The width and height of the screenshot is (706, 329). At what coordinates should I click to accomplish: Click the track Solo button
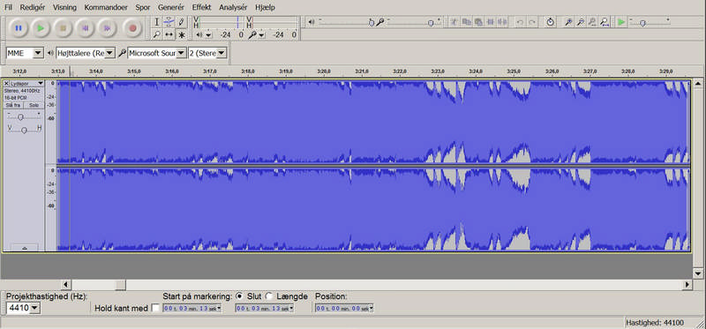[34, 105]
